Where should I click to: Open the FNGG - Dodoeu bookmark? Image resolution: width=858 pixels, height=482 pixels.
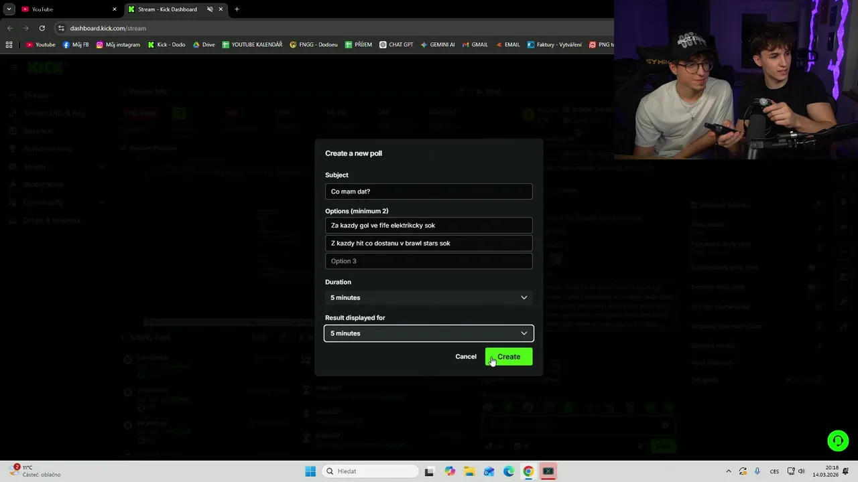point(313,45)
